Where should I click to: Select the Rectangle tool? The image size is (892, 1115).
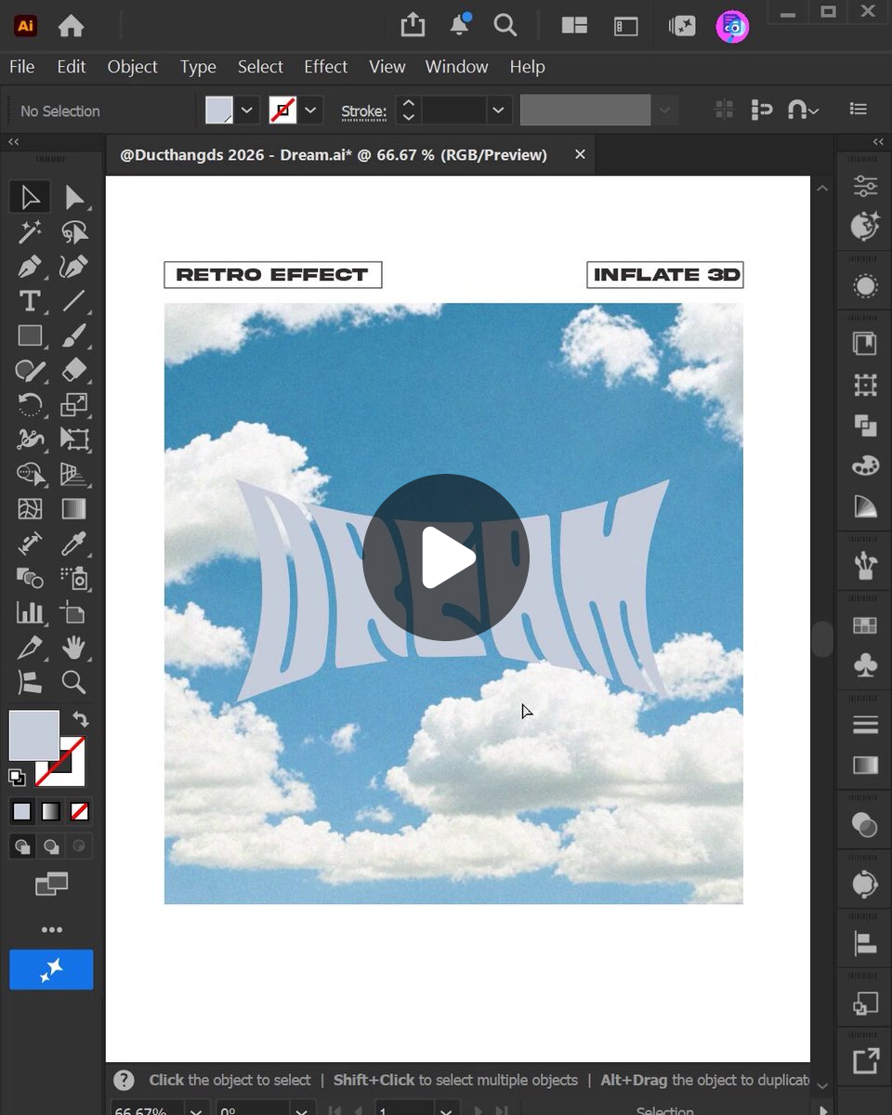point(30,335)
